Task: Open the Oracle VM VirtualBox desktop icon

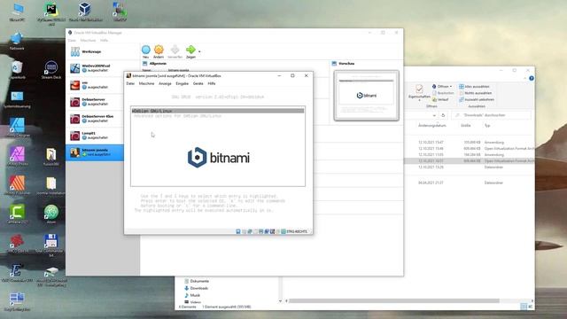Action: coord(85,12)
